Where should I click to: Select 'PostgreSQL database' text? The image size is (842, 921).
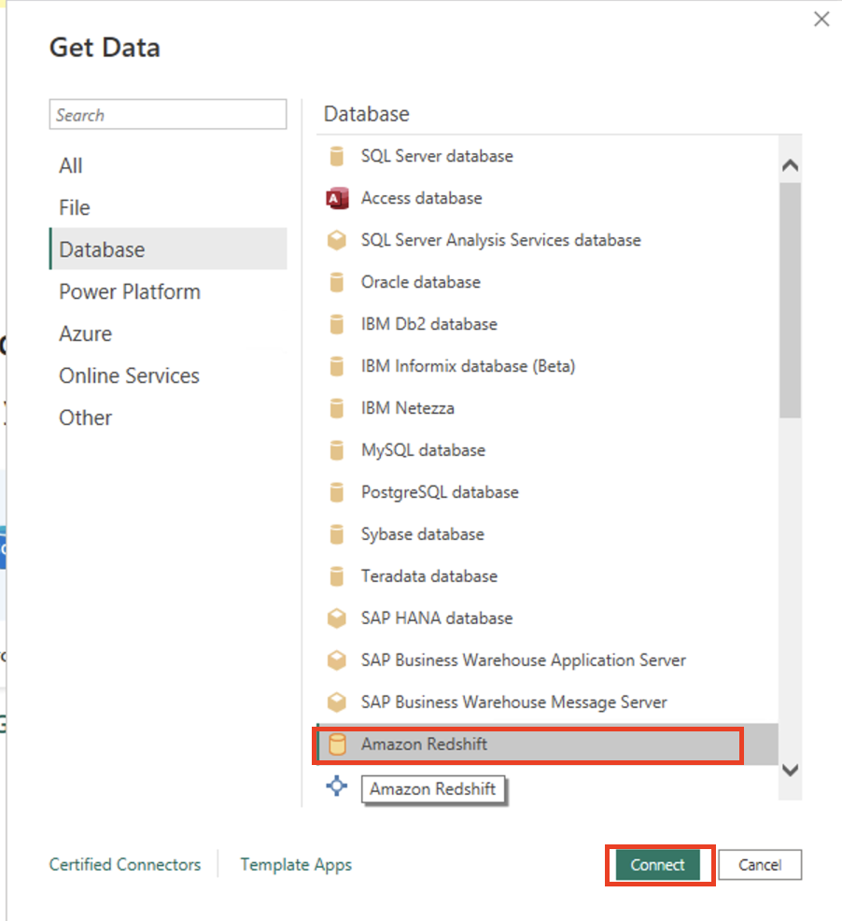point(440,492)
